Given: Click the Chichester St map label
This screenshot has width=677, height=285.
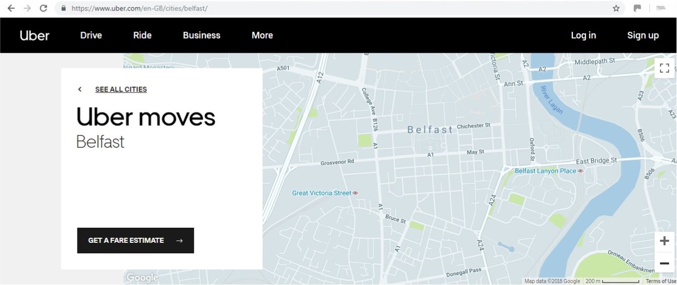Looking at the screenshot, I should pos(473,126).
